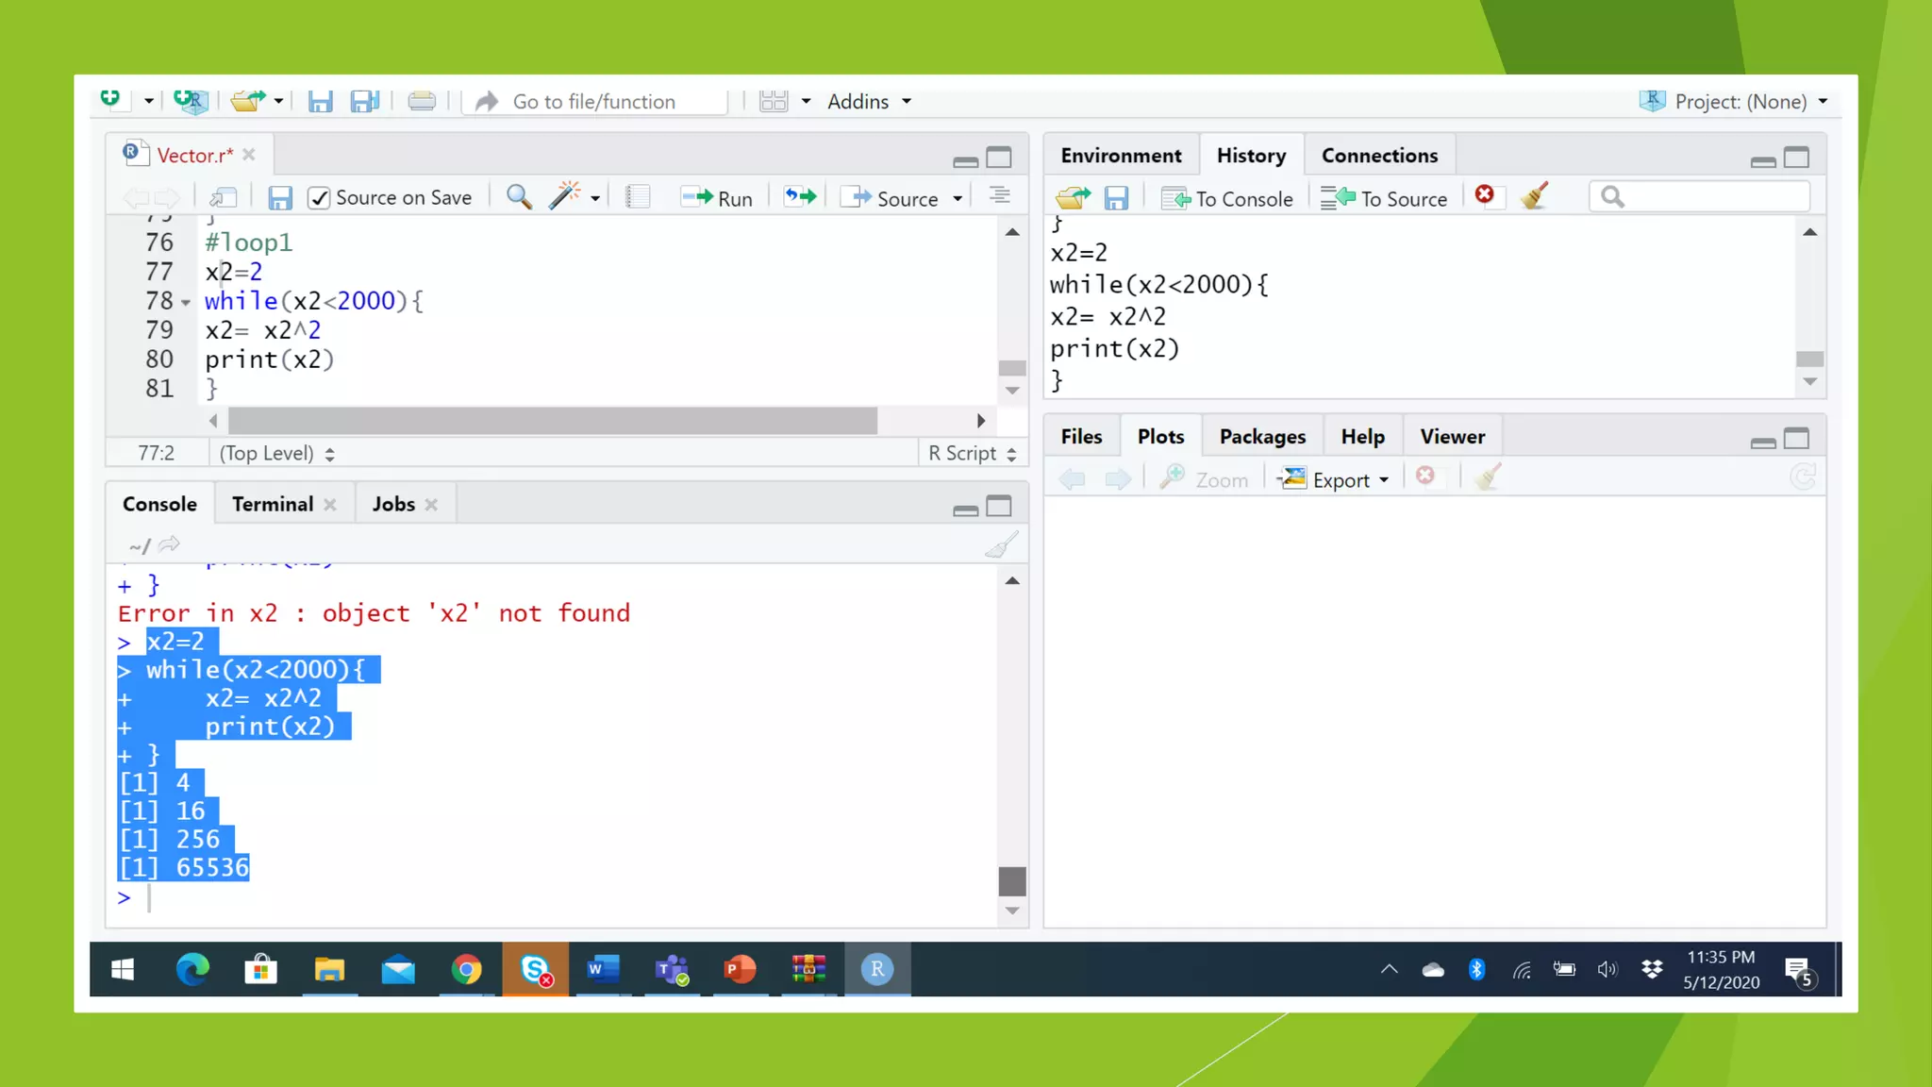Switch to the Console tab
The height and width of the screenshot is (1087, 1932).
coord(159,504)
